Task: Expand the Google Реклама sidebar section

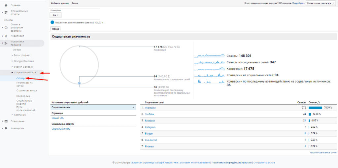Action: (12, 61)
